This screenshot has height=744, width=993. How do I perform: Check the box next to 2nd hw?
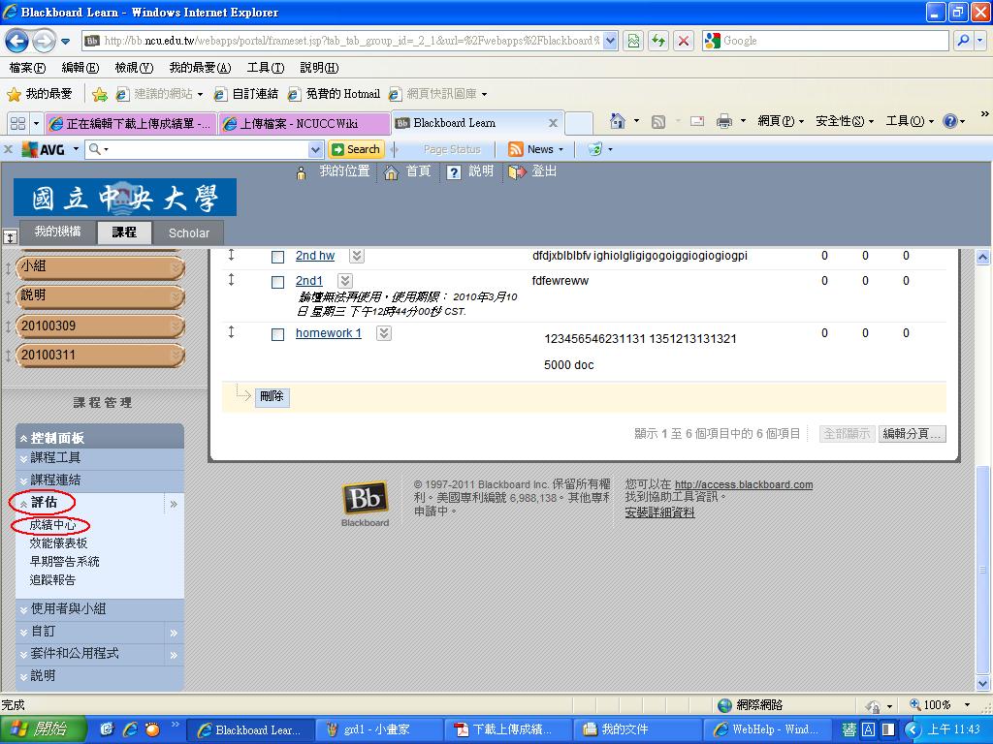coord(277,257)
